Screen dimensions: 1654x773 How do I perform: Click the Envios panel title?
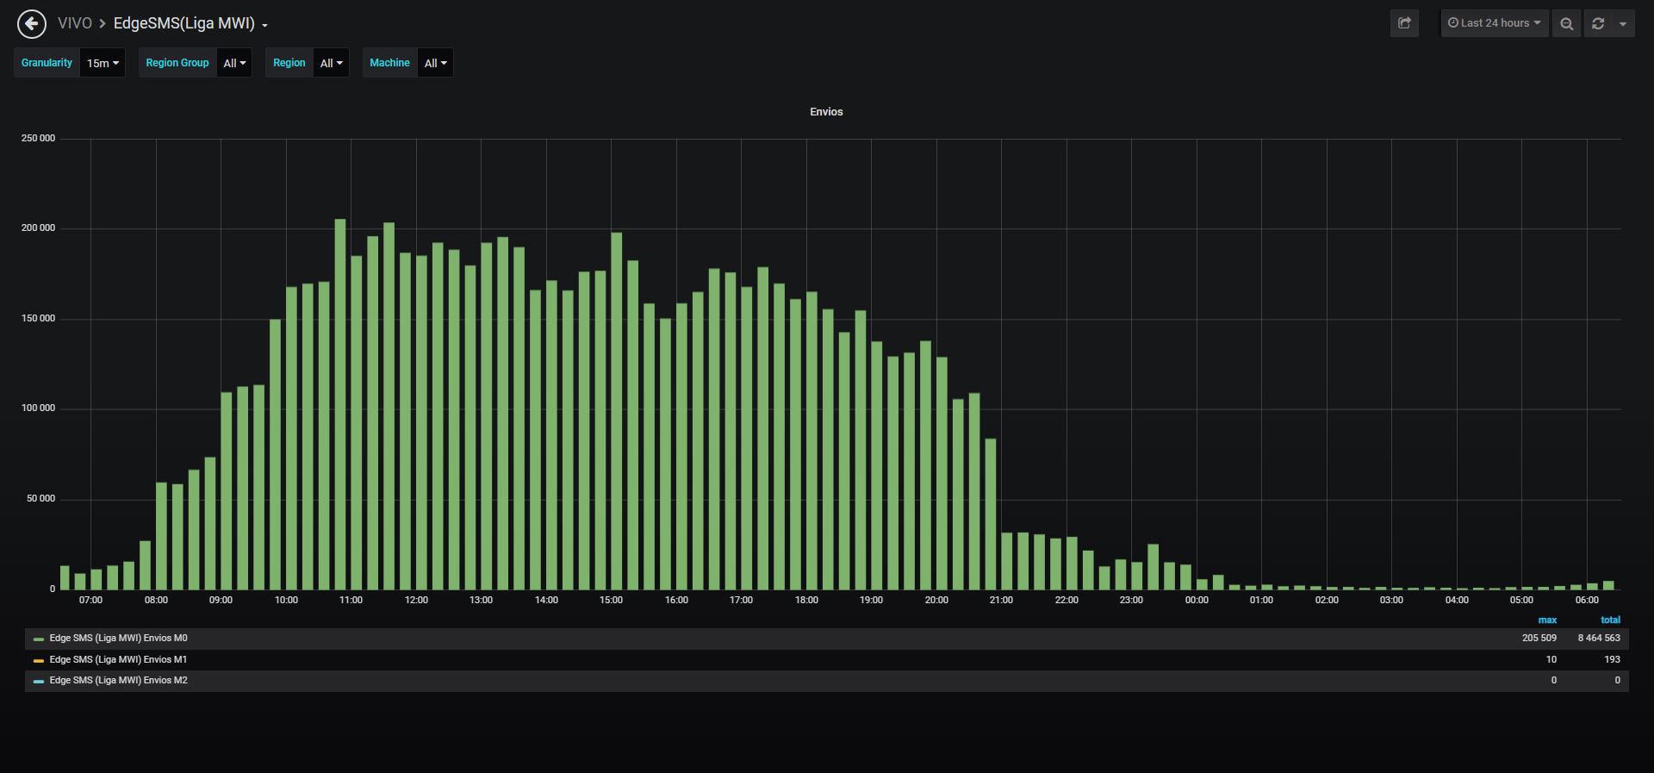[826, 112]
